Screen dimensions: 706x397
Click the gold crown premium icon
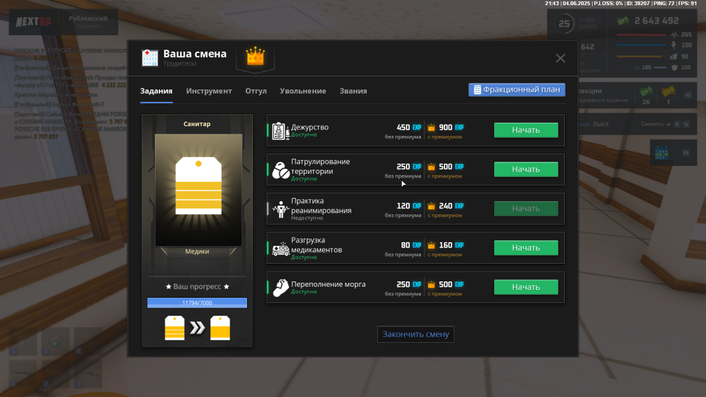255,57
